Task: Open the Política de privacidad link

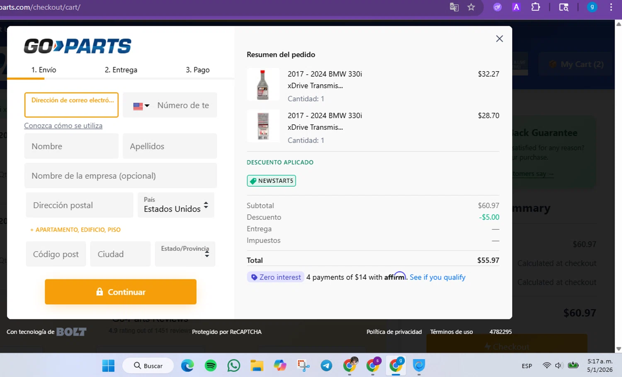Action: (x=394, y=332)
